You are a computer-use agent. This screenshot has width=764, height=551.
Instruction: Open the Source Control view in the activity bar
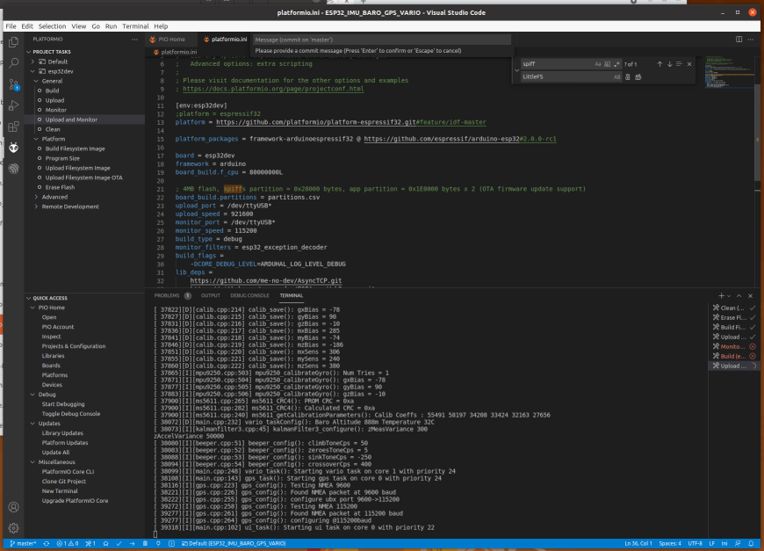[14, 84]
